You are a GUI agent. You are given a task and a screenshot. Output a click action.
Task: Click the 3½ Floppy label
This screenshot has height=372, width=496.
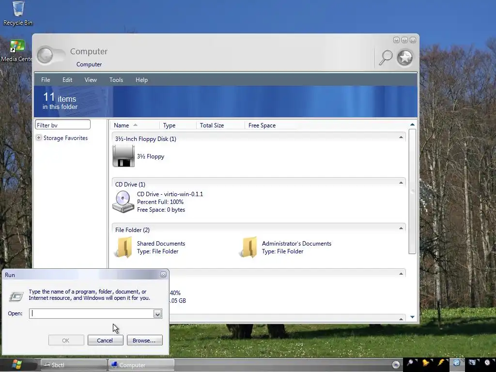[x=151, y=156]
